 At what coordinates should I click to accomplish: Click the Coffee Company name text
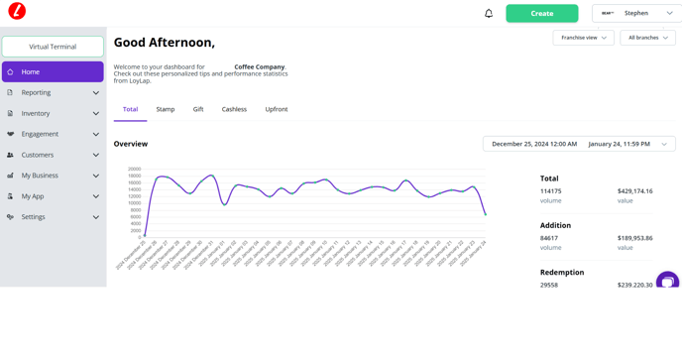coord(260,67)
